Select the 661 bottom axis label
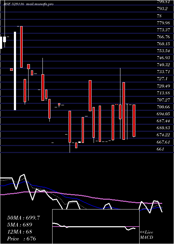 pos(160,149)
